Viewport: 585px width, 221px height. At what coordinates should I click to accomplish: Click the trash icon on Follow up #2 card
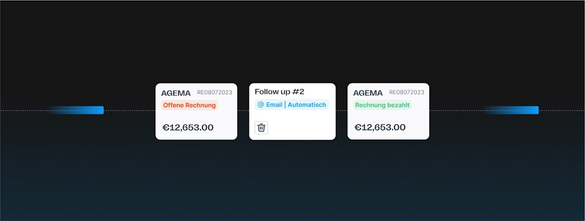pos(261,128)
